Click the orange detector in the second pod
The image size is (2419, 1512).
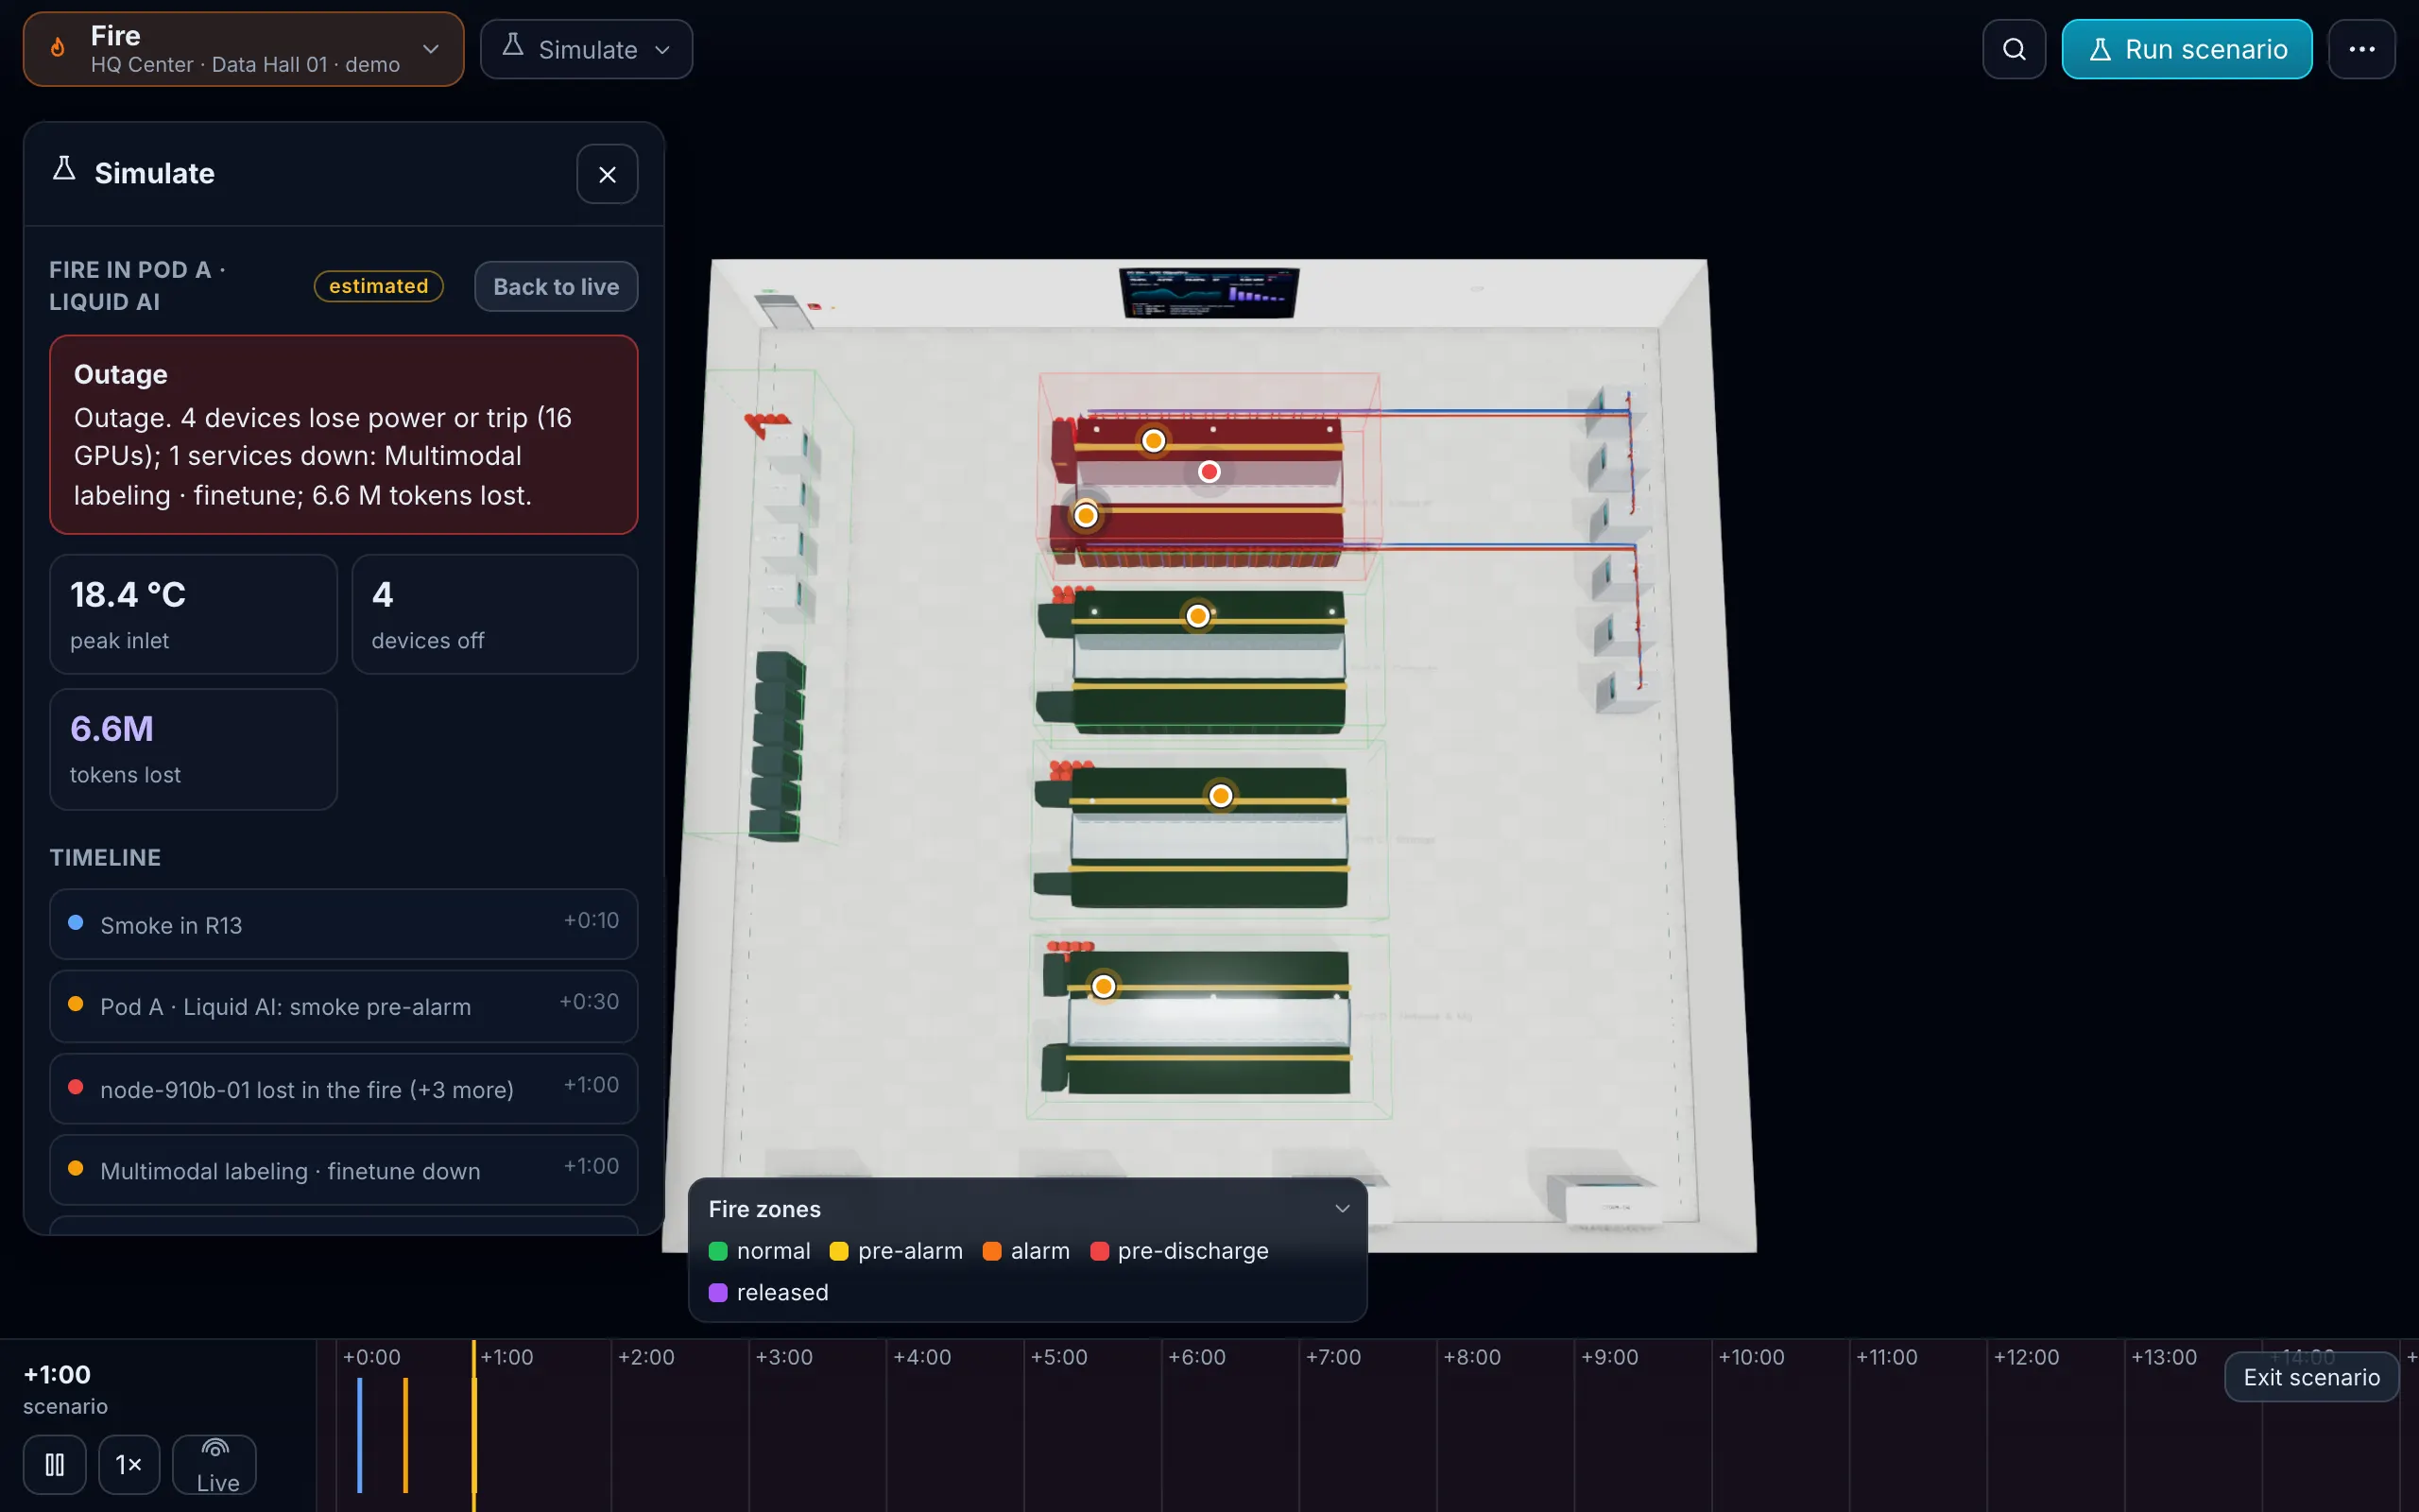point(1197,616)
